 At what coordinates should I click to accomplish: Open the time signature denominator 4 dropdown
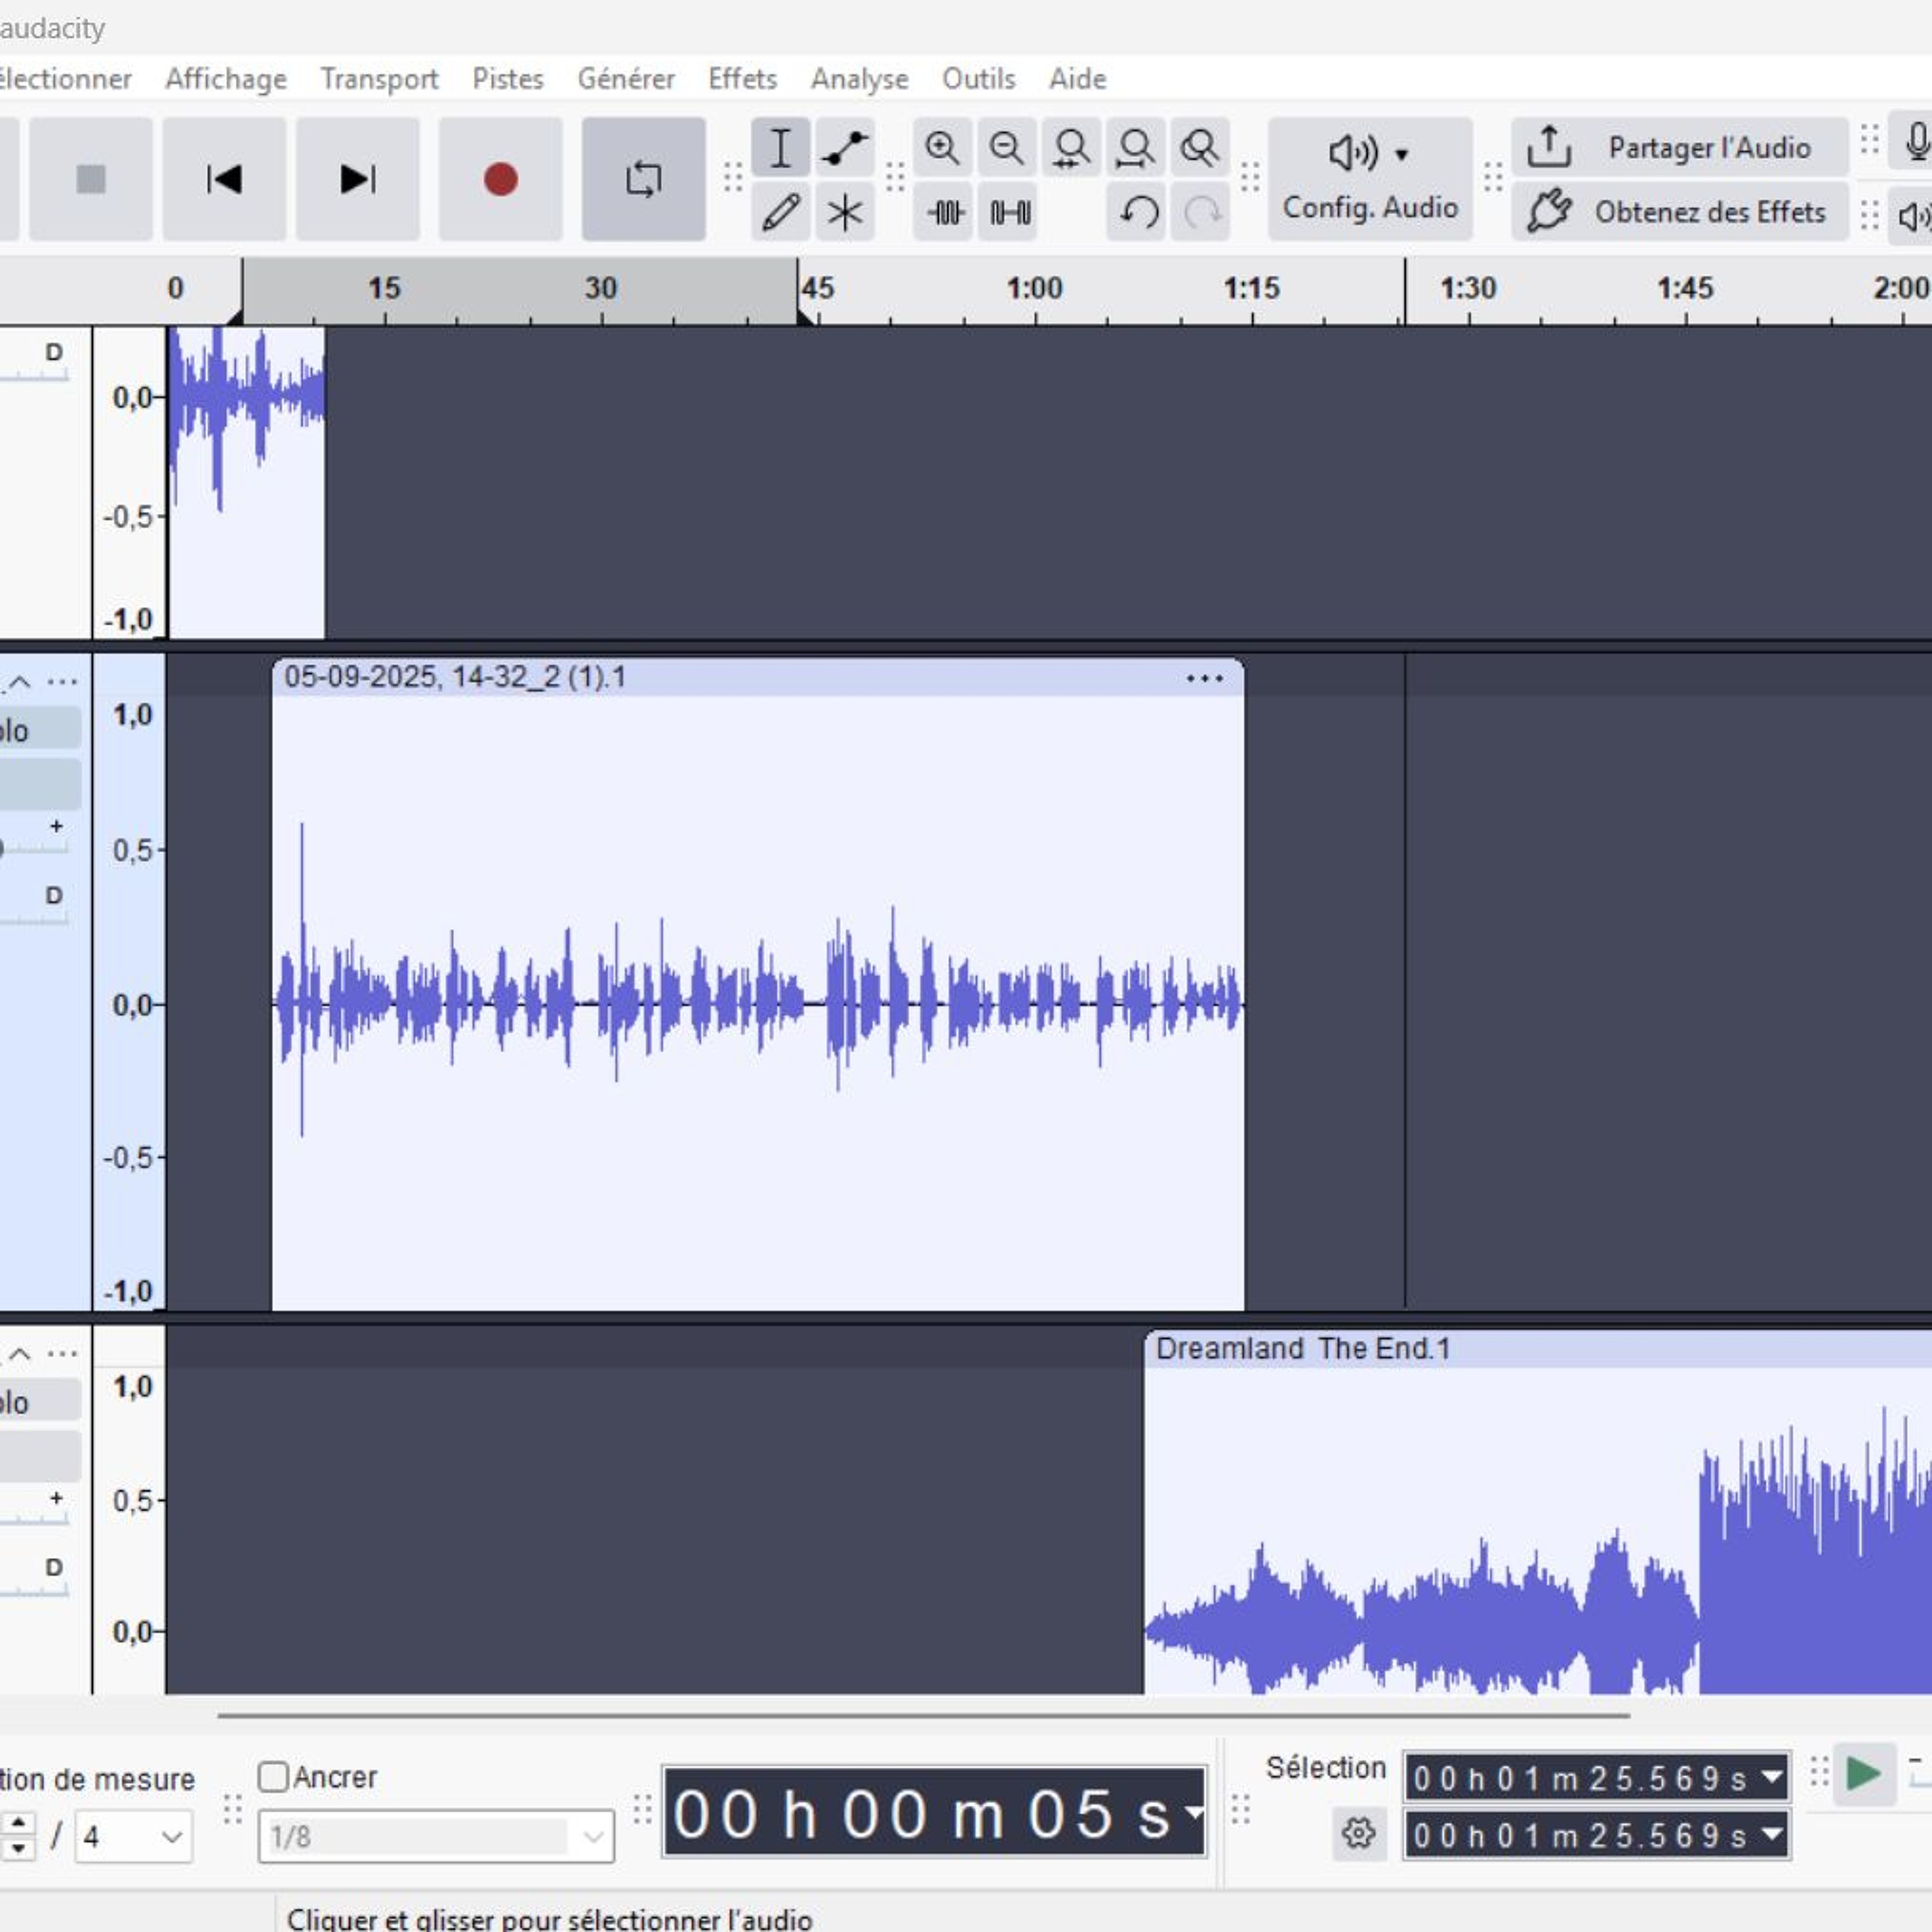[x=134, y=1836]
